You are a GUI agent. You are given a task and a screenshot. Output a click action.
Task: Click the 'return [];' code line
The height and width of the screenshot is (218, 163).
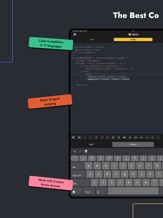pyautogui.click(x=81, y=85)
